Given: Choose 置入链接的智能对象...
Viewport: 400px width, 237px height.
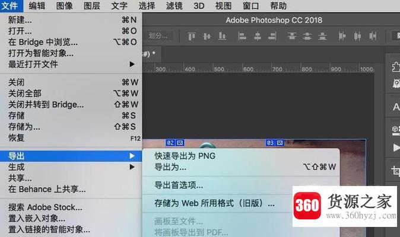Looking at the screenshot, I should [71, 229].
